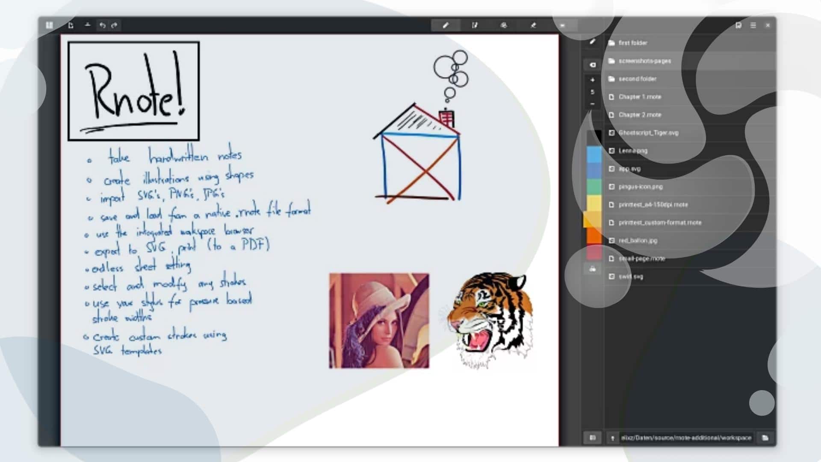Viewport: 821px width, 462px height.
Task: Click the Lenna portrait image on canvas
Action: (x=379, y=320)
